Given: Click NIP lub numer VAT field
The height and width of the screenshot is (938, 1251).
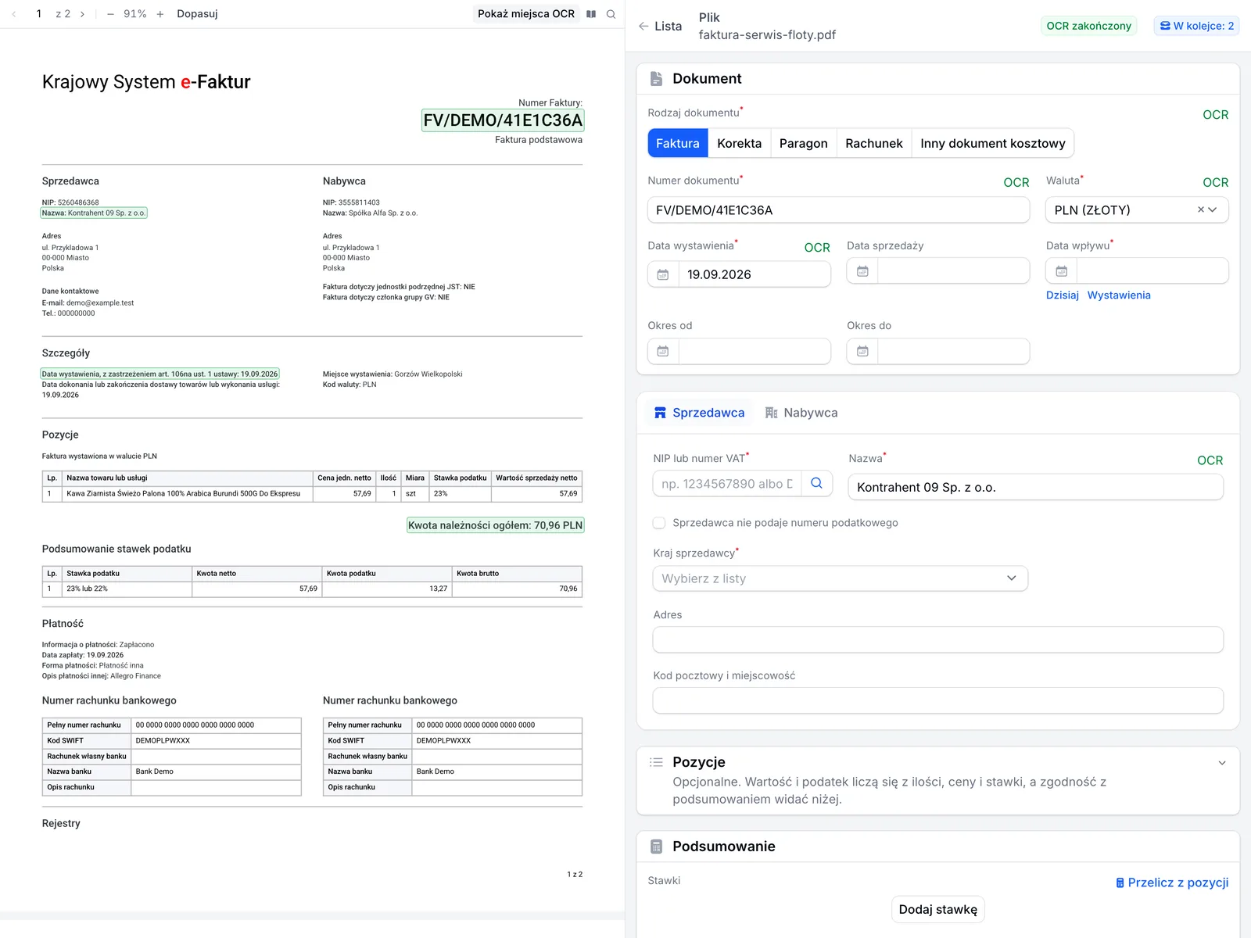Looking at the screenshot, I should coord(727,483).
